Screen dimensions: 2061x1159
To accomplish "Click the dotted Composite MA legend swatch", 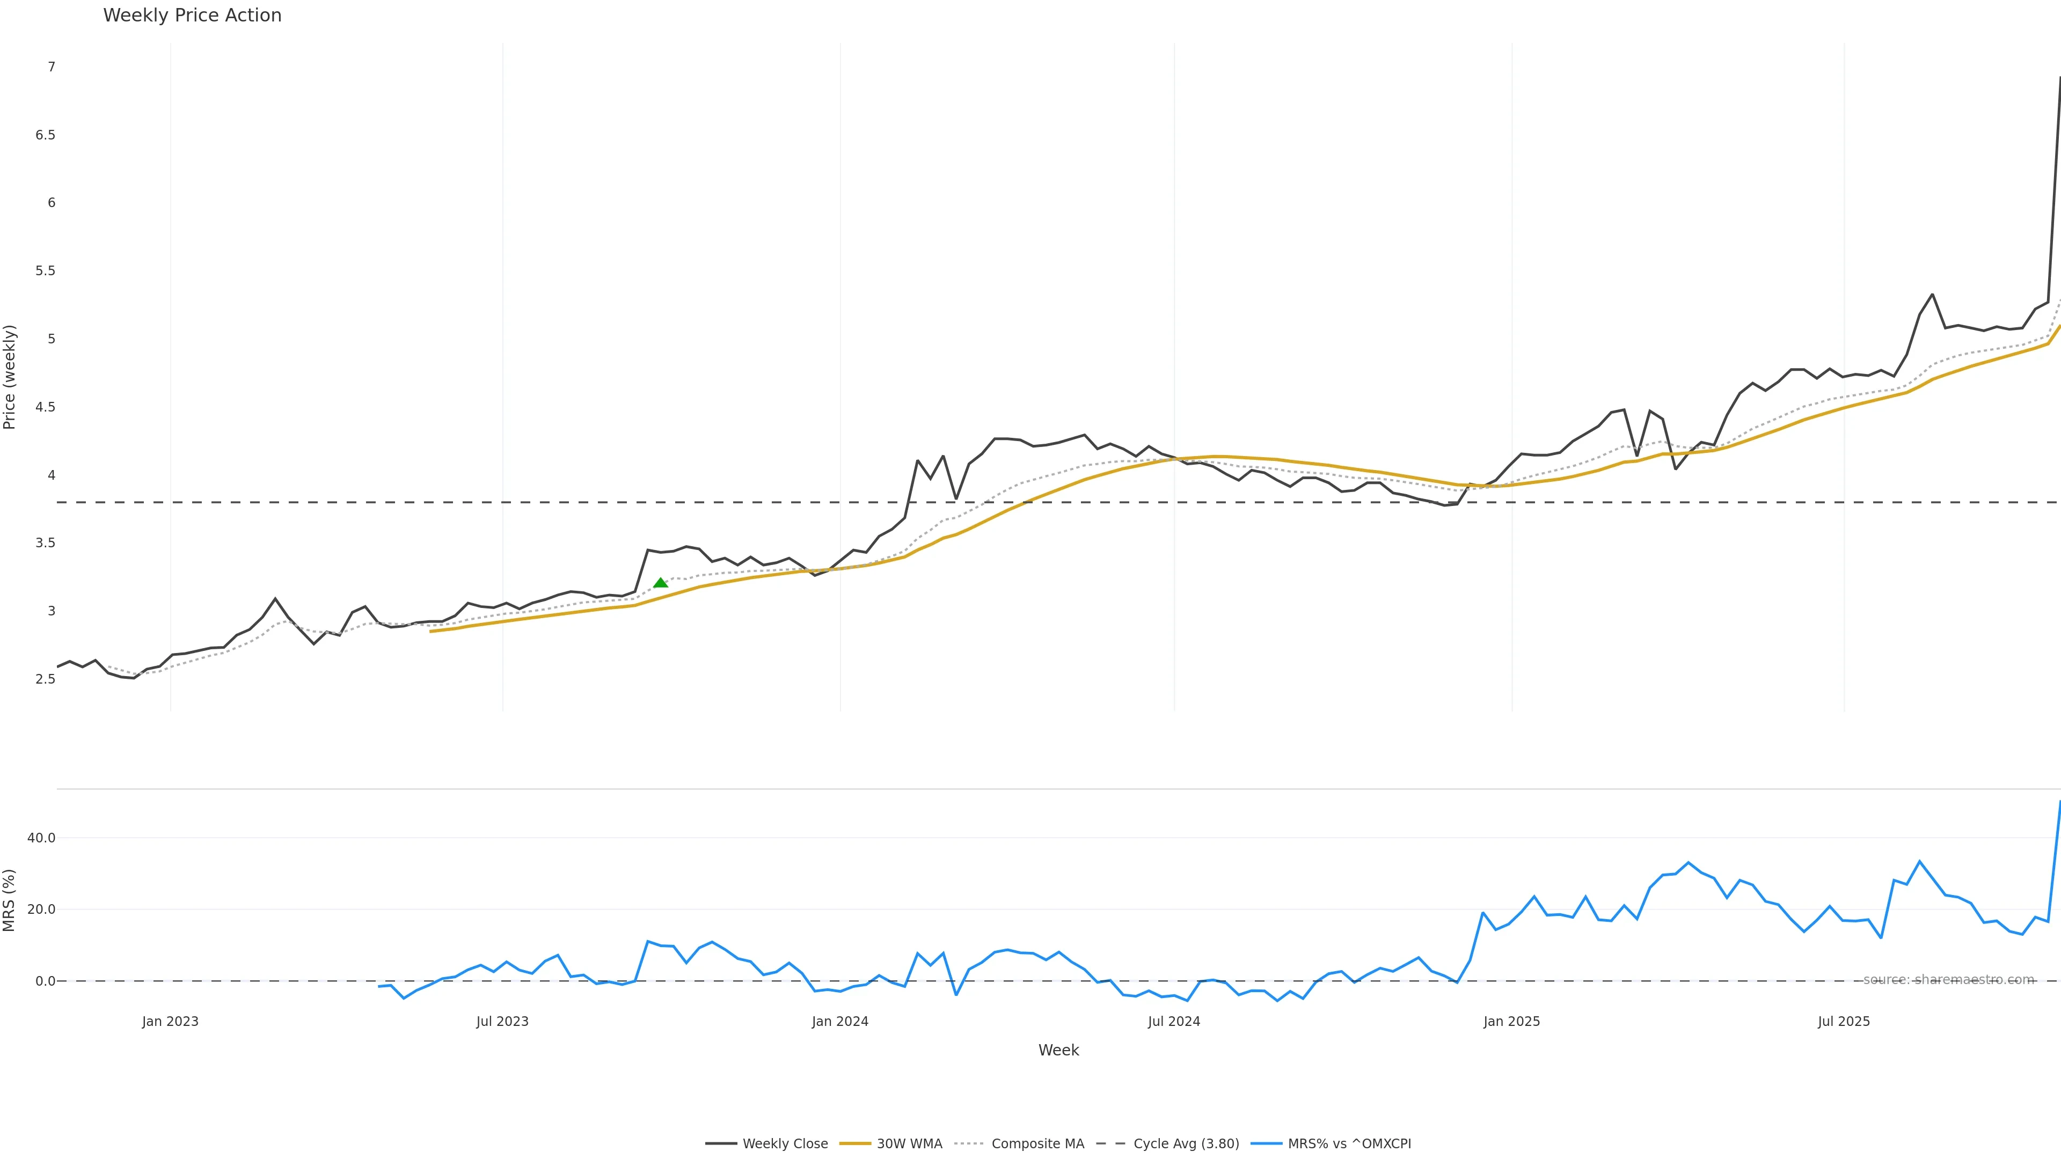I will click(x=969, y=1144).
